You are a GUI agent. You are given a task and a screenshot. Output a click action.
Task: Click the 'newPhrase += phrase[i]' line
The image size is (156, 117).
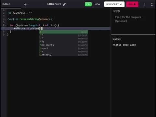[x=28, y=29]
